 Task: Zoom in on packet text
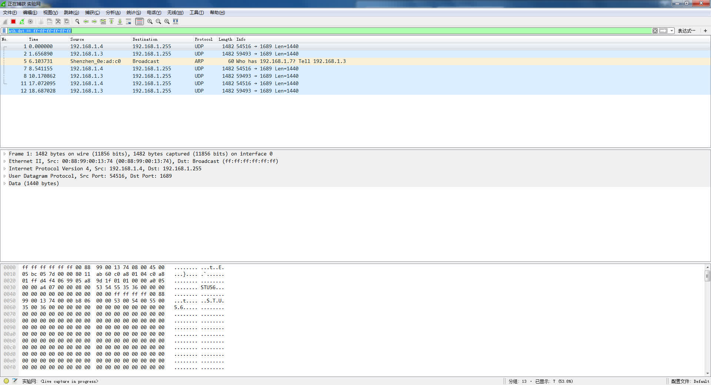150,21
